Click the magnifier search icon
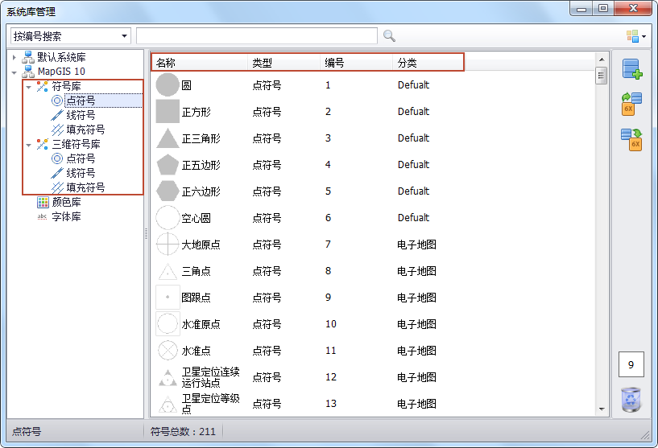The image size is (658, 448). [389, 36]
